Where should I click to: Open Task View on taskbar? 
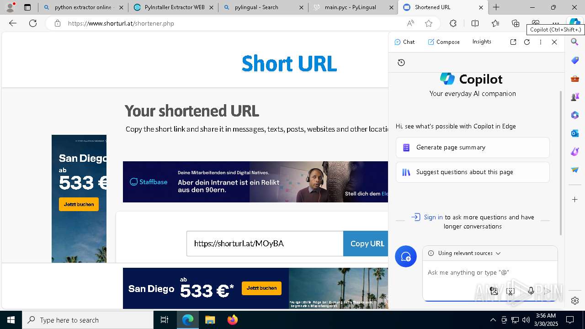click(x=165, y=320)
